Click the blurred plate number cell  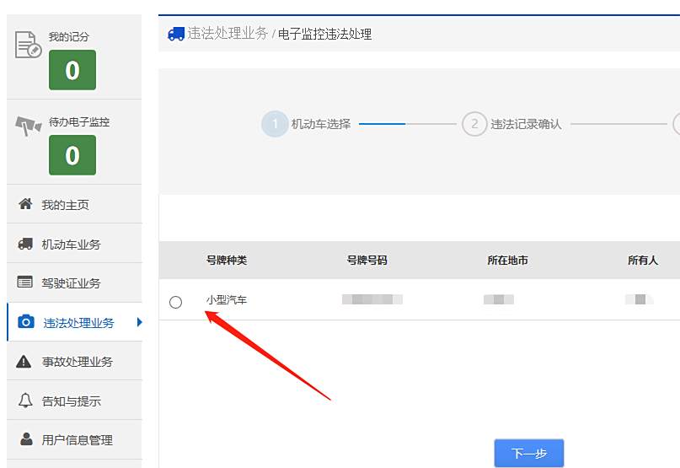tap(372, 299)
